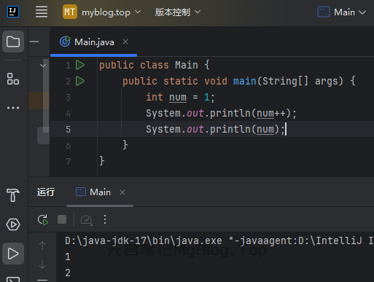Image resolution: width=374 pixels, height=282 pixels.
Task: Click line number 7 in gutter
Action: coord(69,161)
